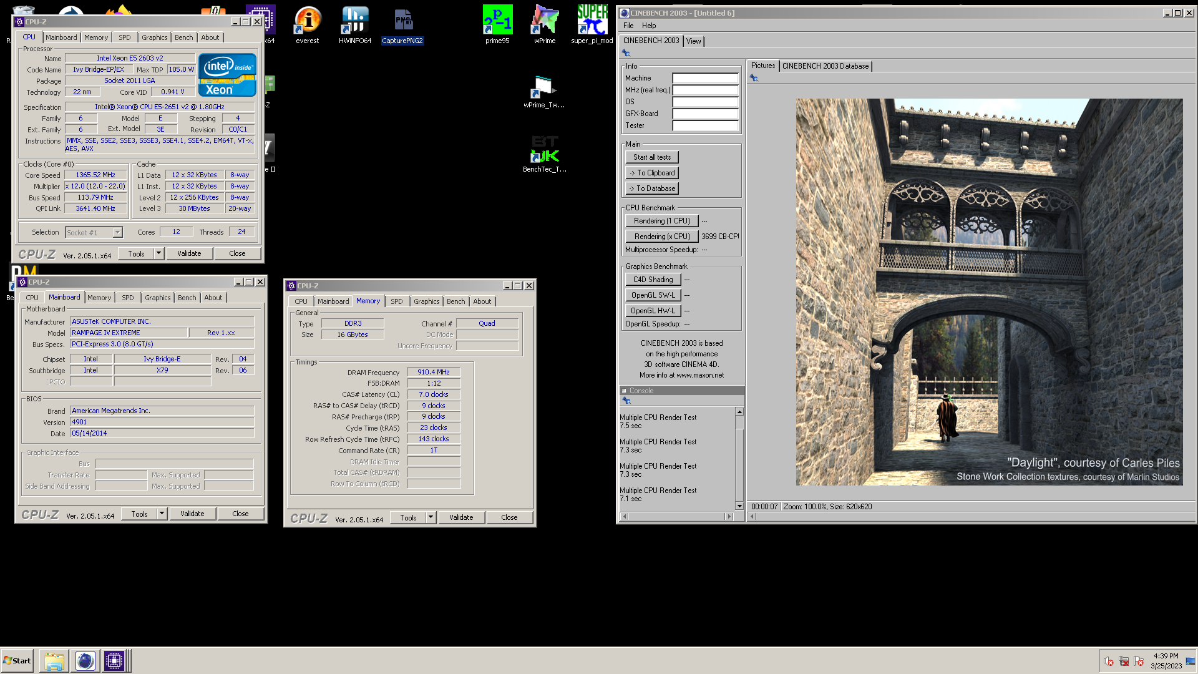Select the CapturePNG2 desktop icon
The height and width of the screenshot is (674, 1198).
(x=402, y=25)
